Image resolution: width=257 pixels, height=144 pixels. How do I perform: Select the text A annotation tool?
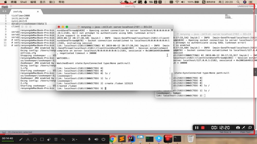tap(28, 139)
